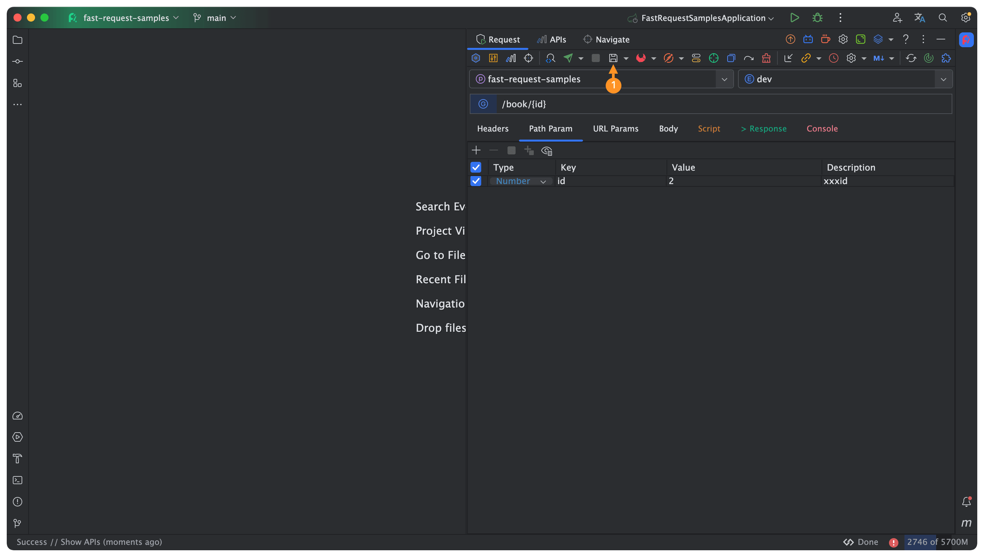Expand the dev environment selector
The width and height of the screenshot is (984, 557).
click(943, 79)
